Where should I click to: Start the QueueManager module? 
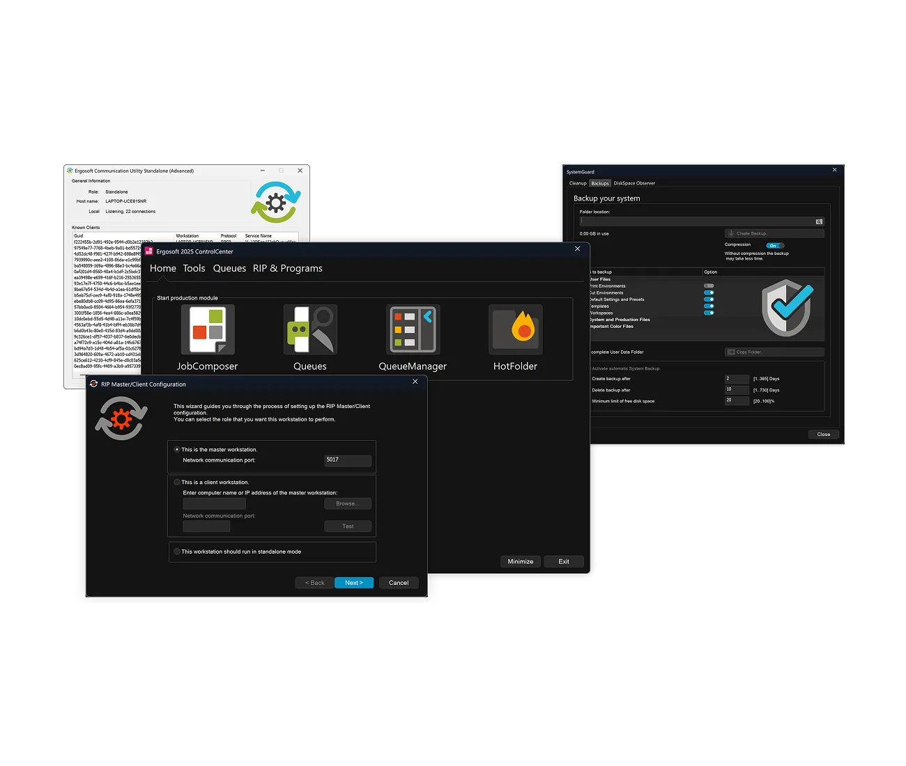click(413, 329)
